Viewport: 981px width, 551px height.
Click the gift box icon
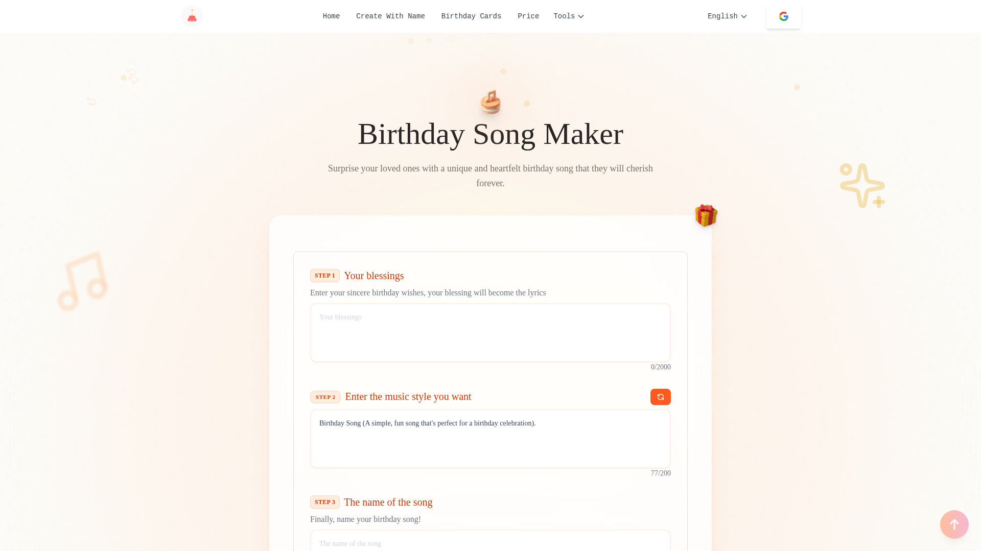[706, 215]
